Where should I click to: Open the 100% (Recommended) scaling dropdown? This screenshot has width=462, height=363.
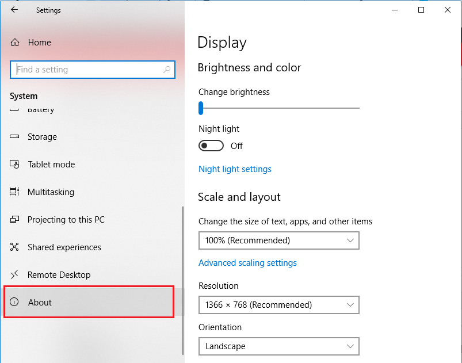pyautogui.click(x=278, y=240)
